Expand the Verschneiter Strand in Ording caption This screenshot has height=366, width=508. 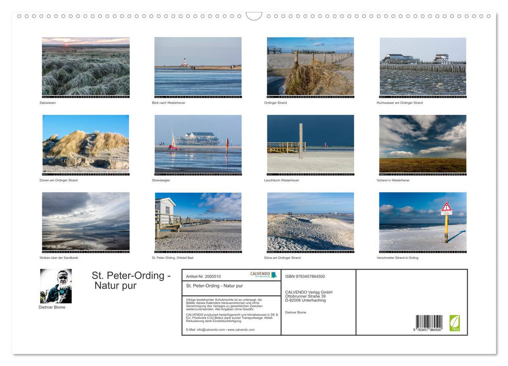(399, 258)
